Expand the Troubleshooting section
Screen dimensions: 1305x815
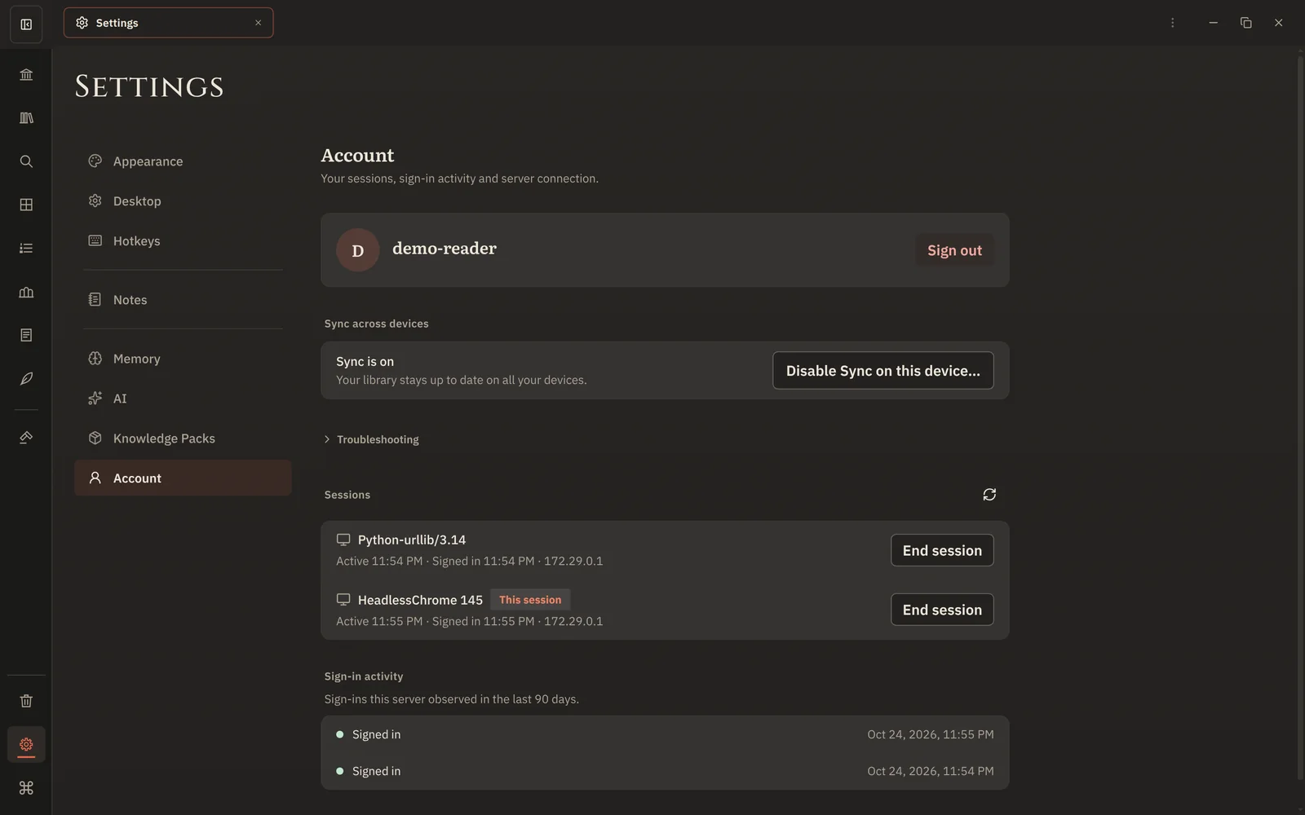tap(372, 439)
